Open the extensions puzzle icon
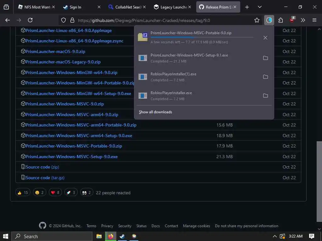 tap(280, 20)
